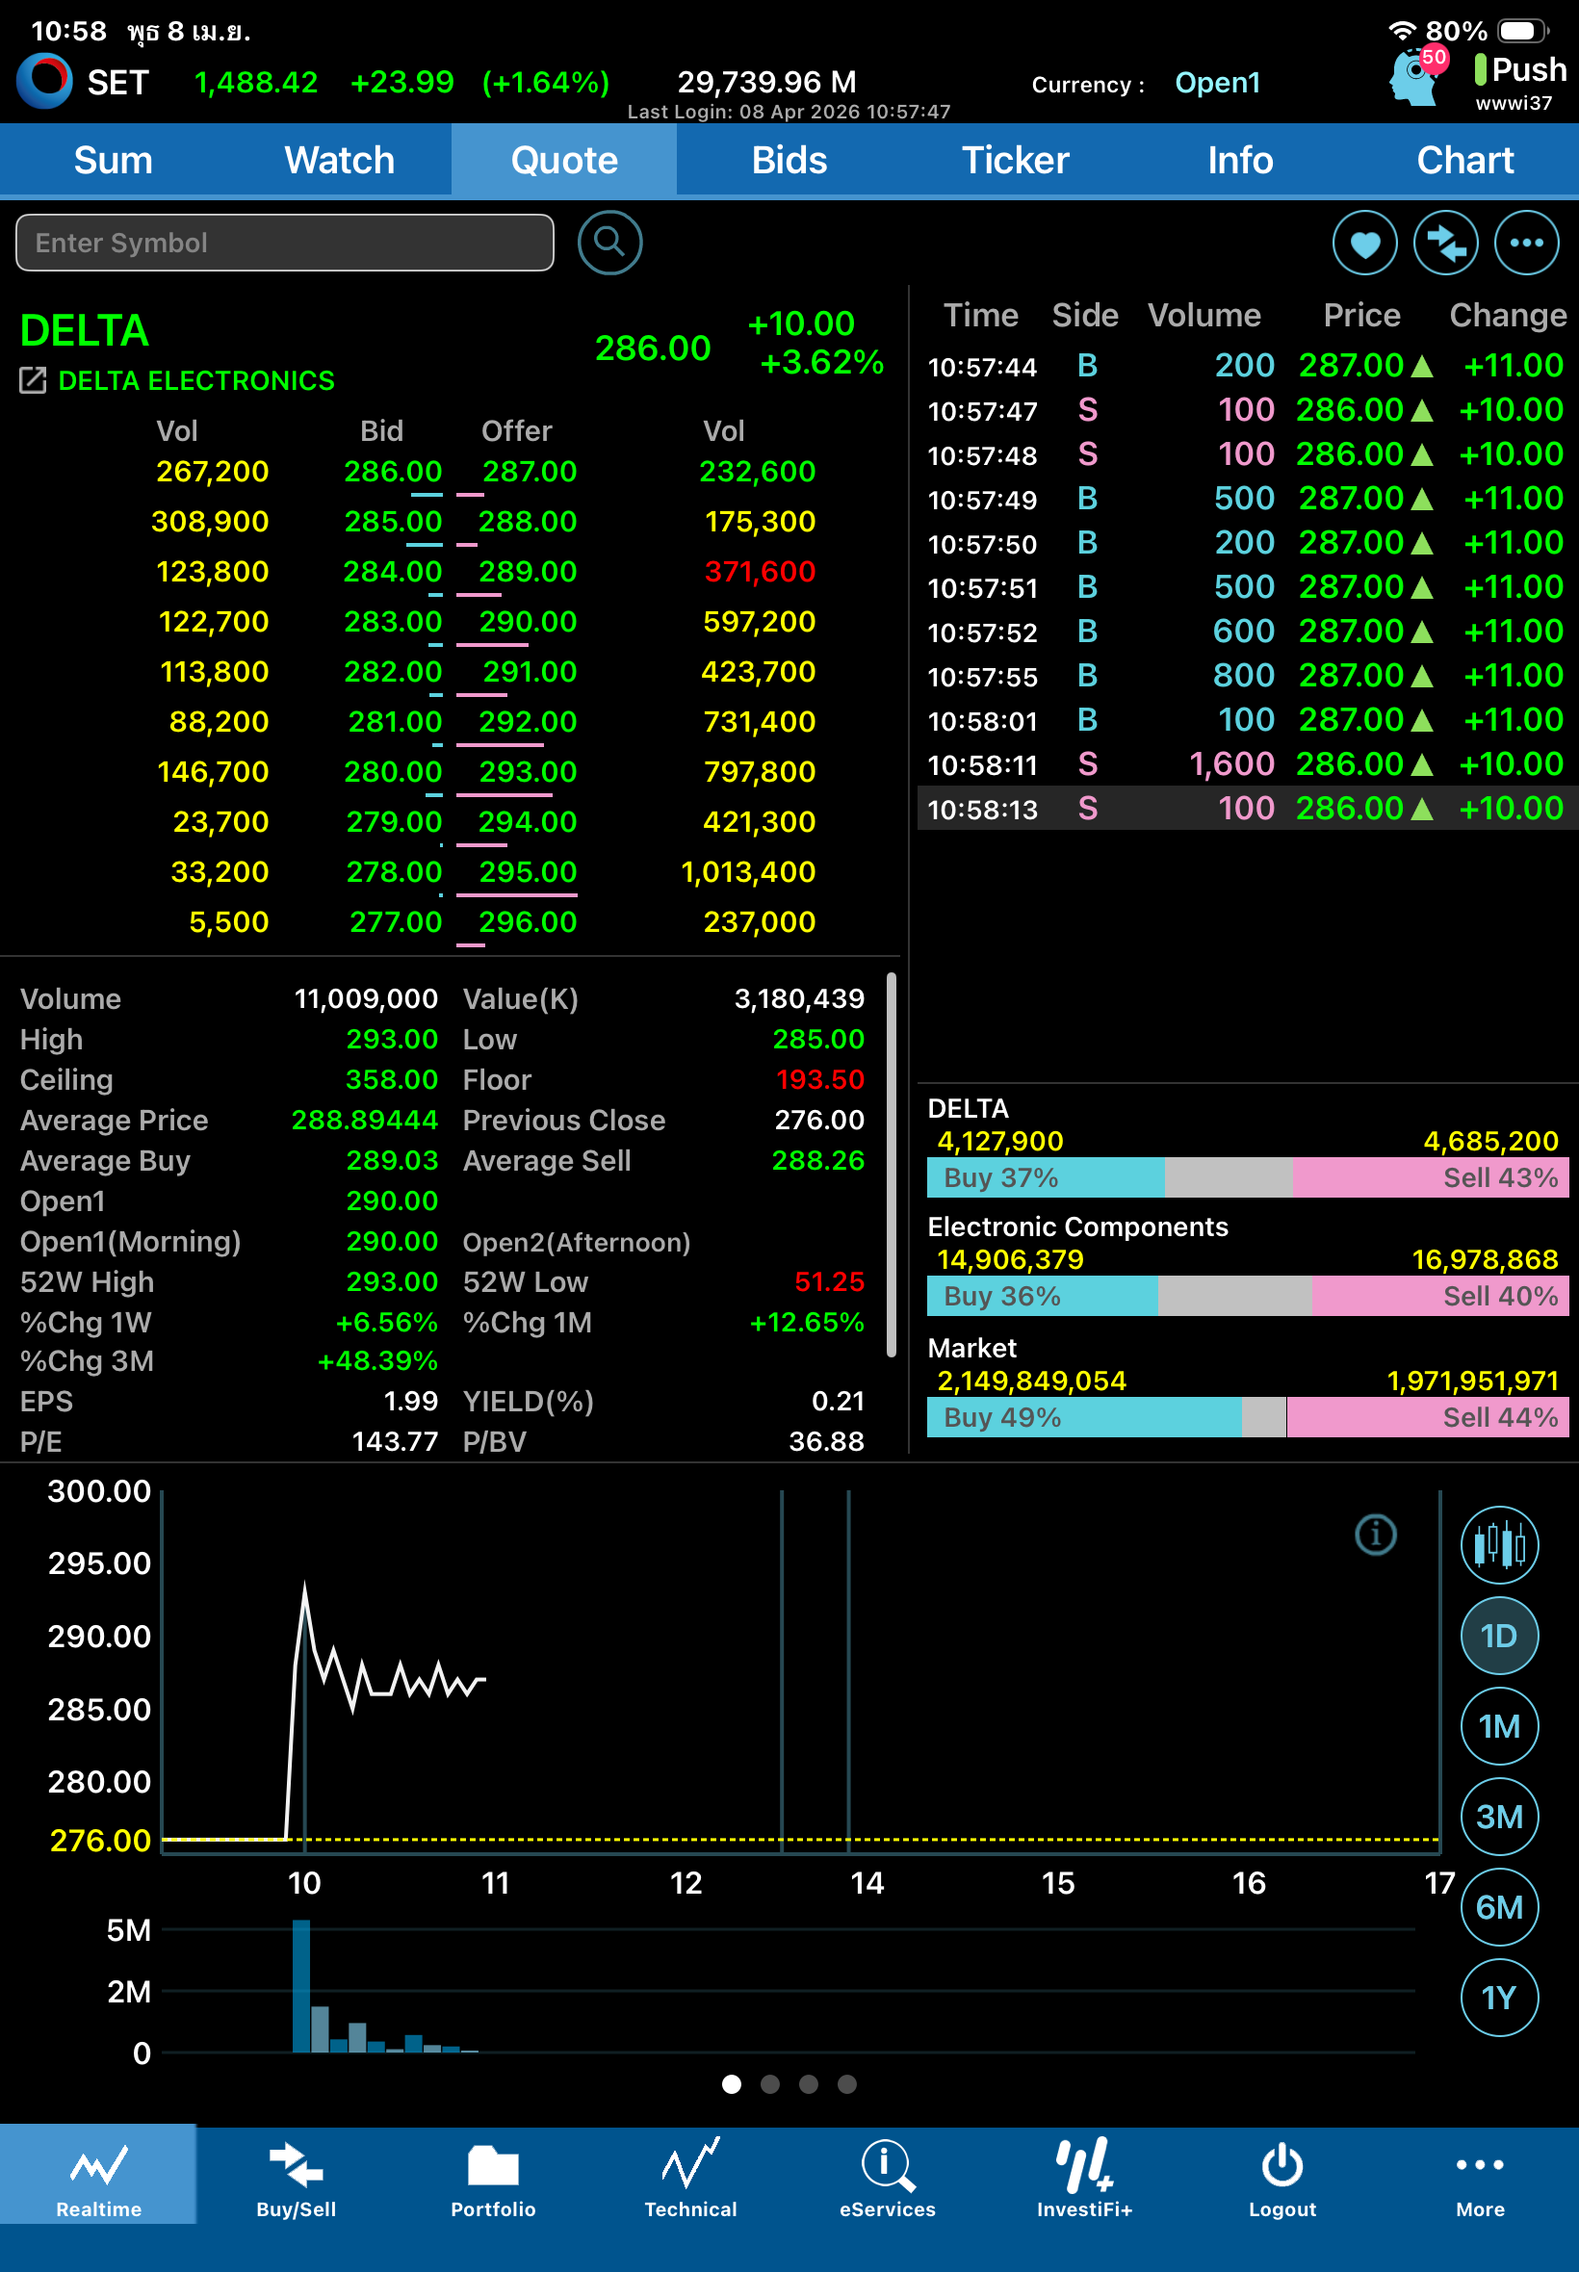1579x2272 pixels.
Task: Tap the bid price 285.00
Action: coord(393,521)
